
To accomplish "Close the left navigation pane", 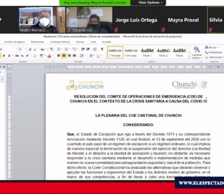I will [4, 67].
